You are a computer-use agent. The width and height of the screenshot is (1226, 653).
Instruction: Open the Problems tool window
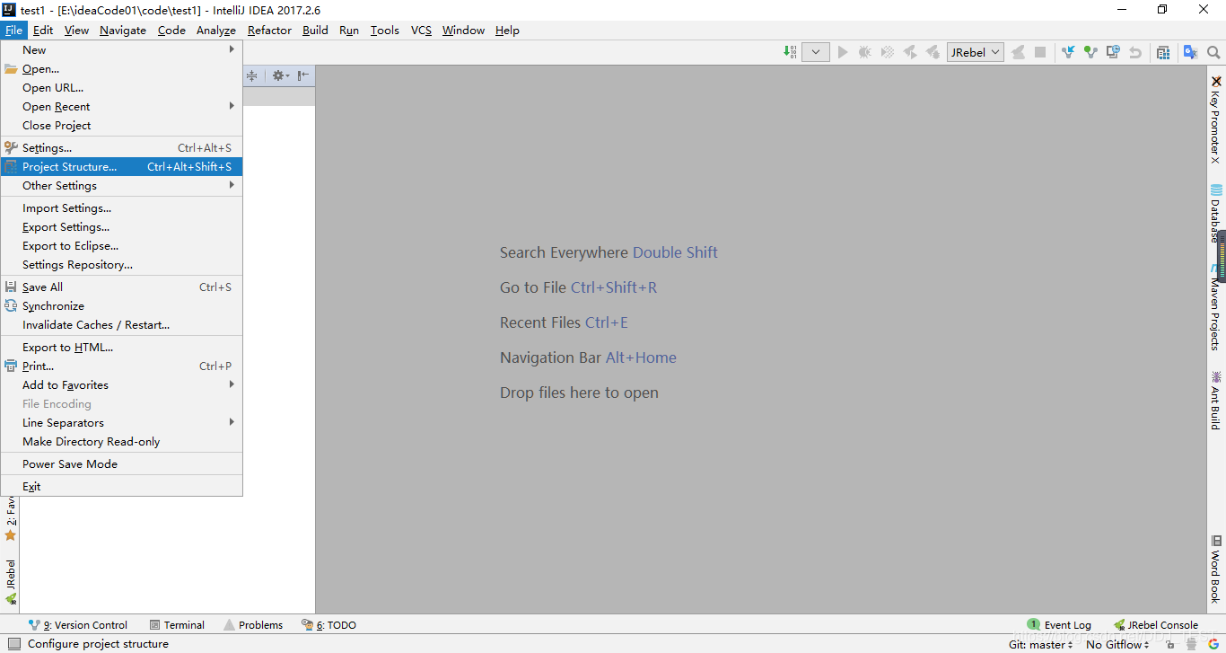point(253,625)
